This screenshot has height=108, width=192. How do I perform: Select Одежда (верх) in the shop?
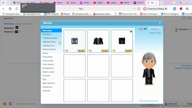pos(49,42)
